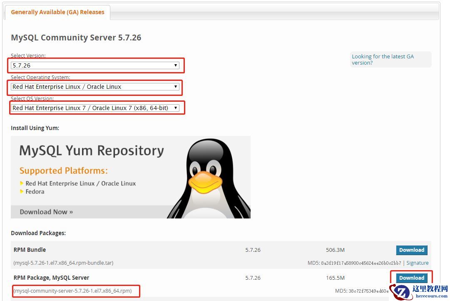Click the Tux penguin image
The height and width of the screenshot is (301, 450).
209,178
